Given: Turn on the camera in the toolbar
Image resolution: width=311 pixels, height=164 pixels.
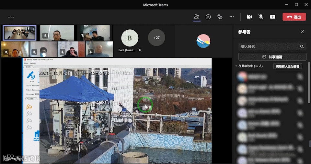Looking at the screenshot, I should click(x=249, y=17).
